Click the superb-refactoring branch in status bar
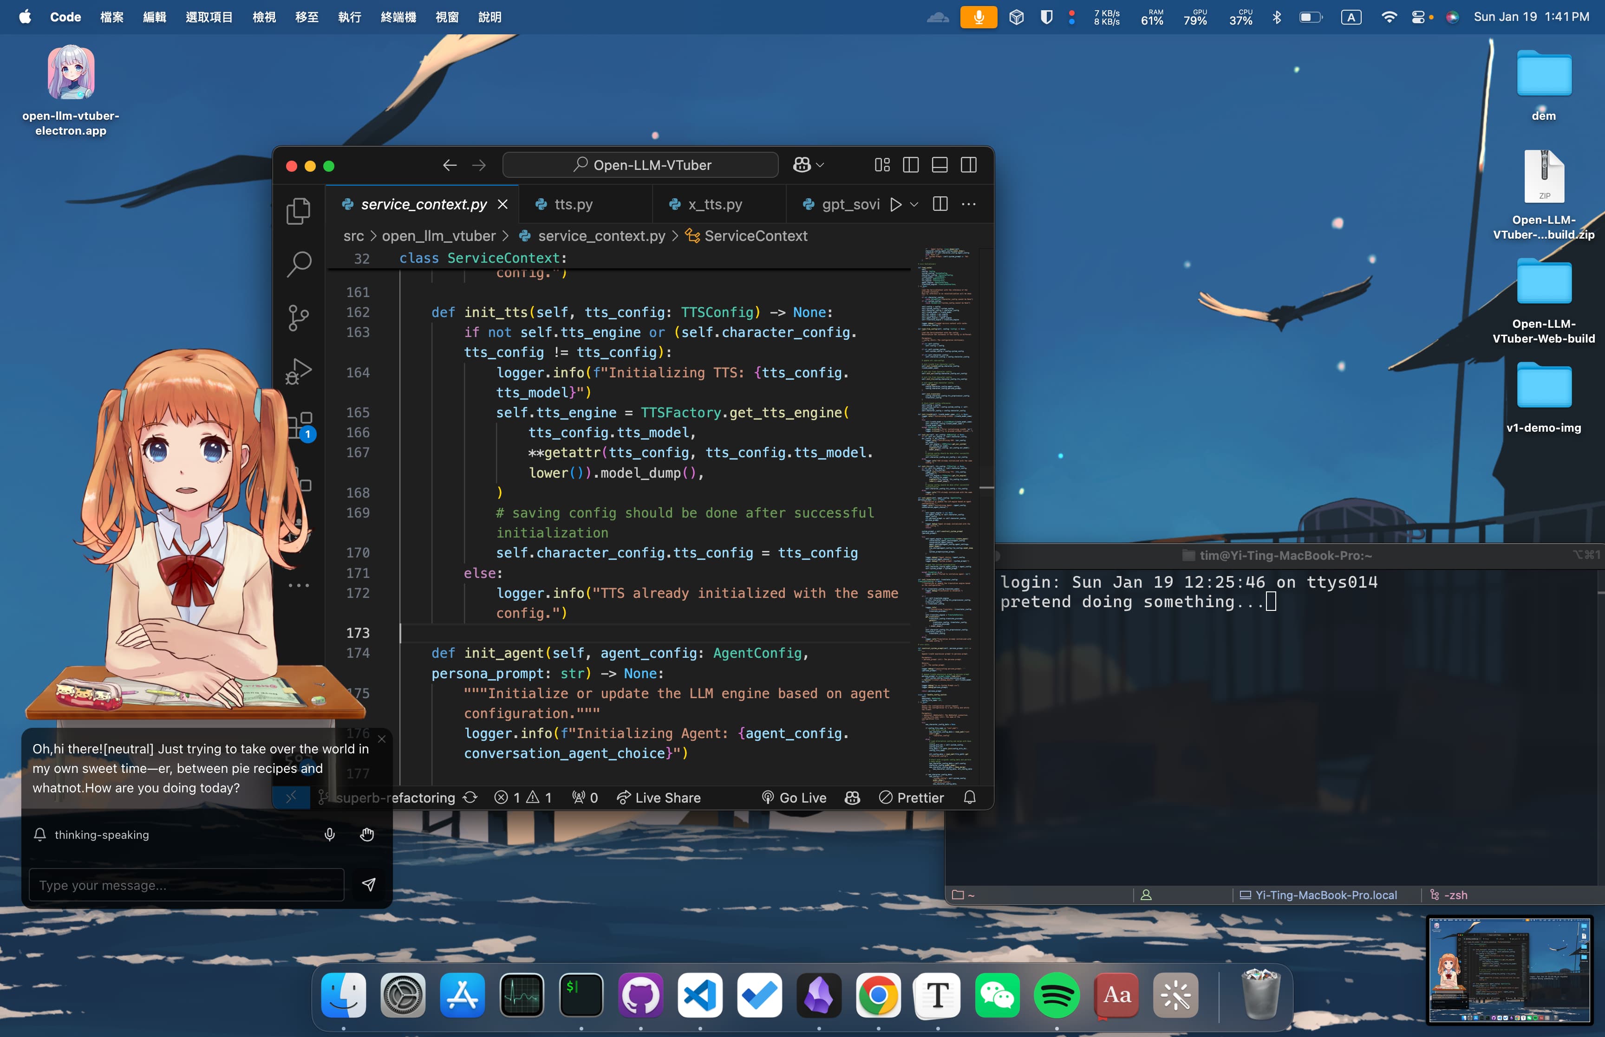1605x1037 pixels. (387, 797)
